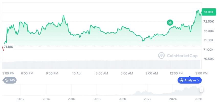Click the clock icon in the 145 badge
The height and width of the screenshot is (102, 220).
(x=7, y=80)
